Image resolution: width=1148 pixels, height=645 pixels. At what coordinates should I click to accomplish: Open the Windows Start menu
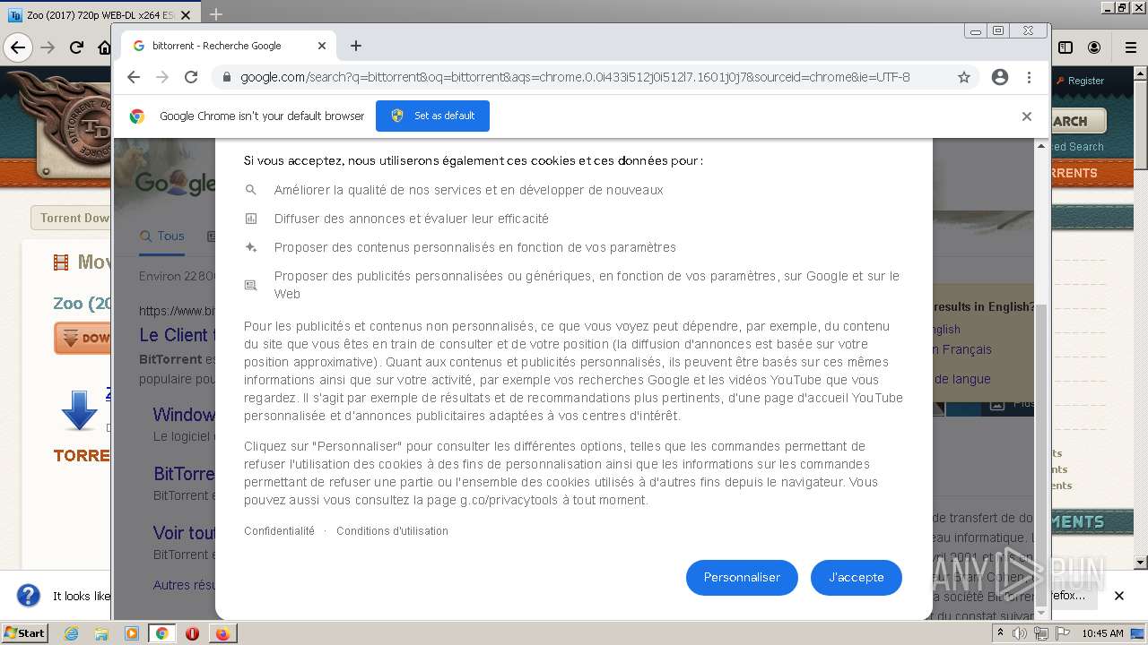(x=24, y=632)
